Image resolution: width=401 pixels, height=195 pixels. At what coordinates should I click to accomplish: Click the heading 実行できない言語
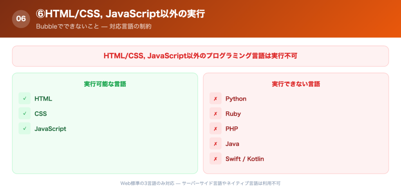coord(296,84)
